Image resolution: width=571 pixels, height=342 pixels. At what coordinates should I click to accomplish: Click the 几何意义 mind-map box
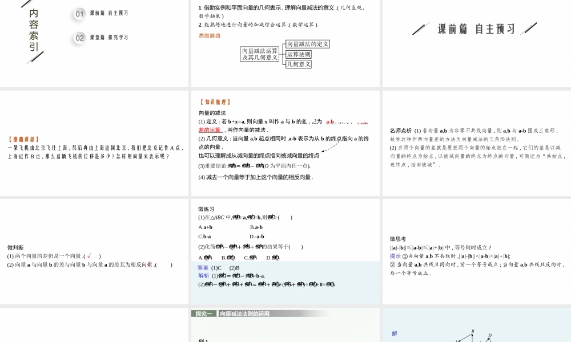pyautogui.click(x=299, y=64)
